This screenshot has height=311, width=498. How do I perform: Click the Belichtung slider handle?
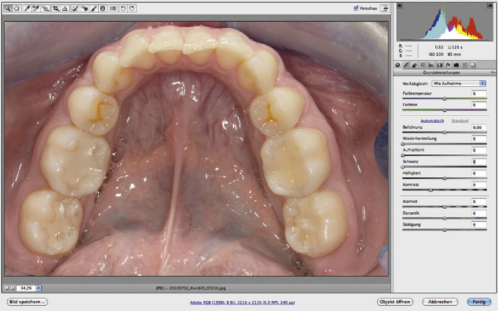[x=445, y=132]
